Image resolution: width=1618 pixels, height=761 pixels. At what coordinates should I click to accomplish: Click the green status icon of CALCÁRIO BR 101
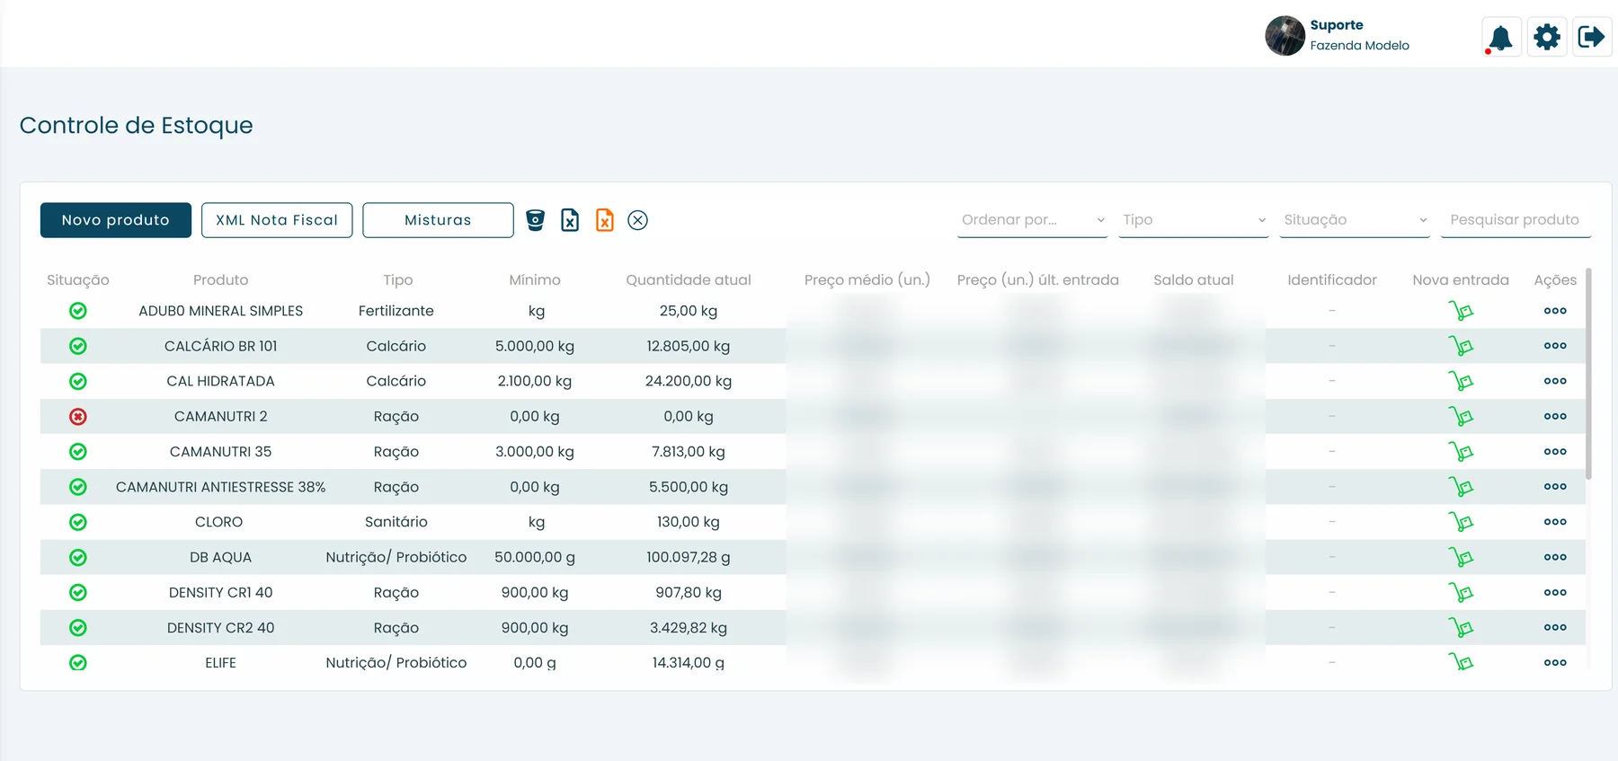[78, 346]
